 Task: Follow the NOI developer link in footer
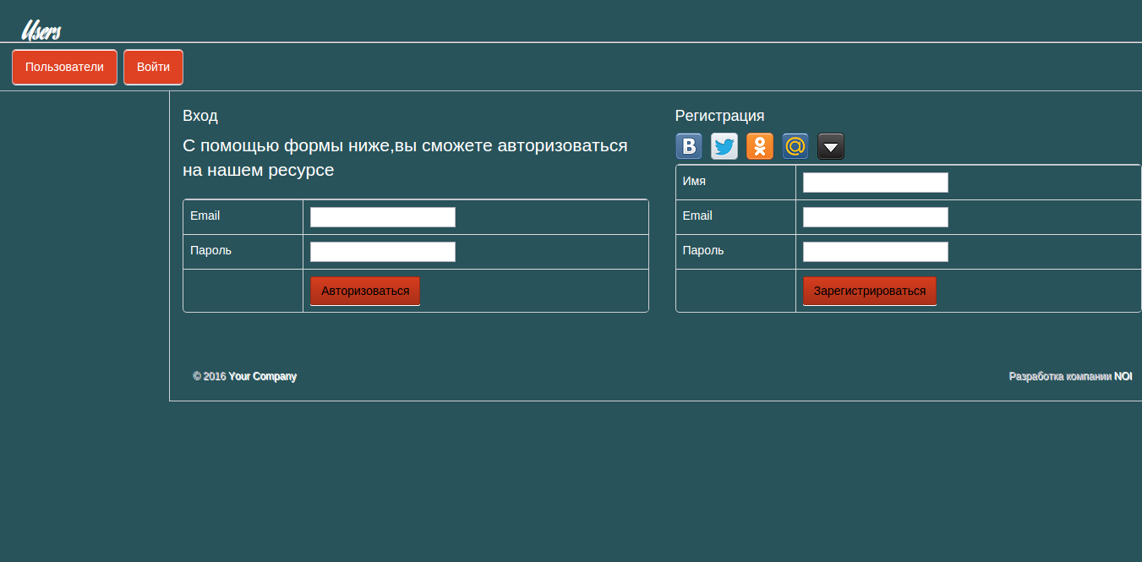1123,376
